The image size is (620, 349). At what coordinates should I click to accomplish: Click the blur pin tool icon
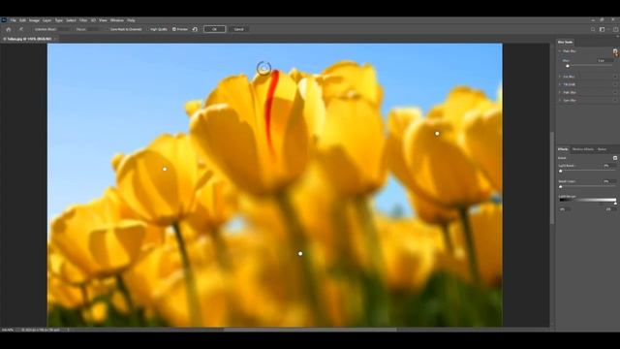[x=21, y=29]
